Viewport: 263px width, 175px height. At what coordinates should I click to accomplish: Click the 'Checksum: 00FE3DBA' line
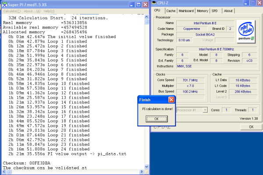pos(26,163)
